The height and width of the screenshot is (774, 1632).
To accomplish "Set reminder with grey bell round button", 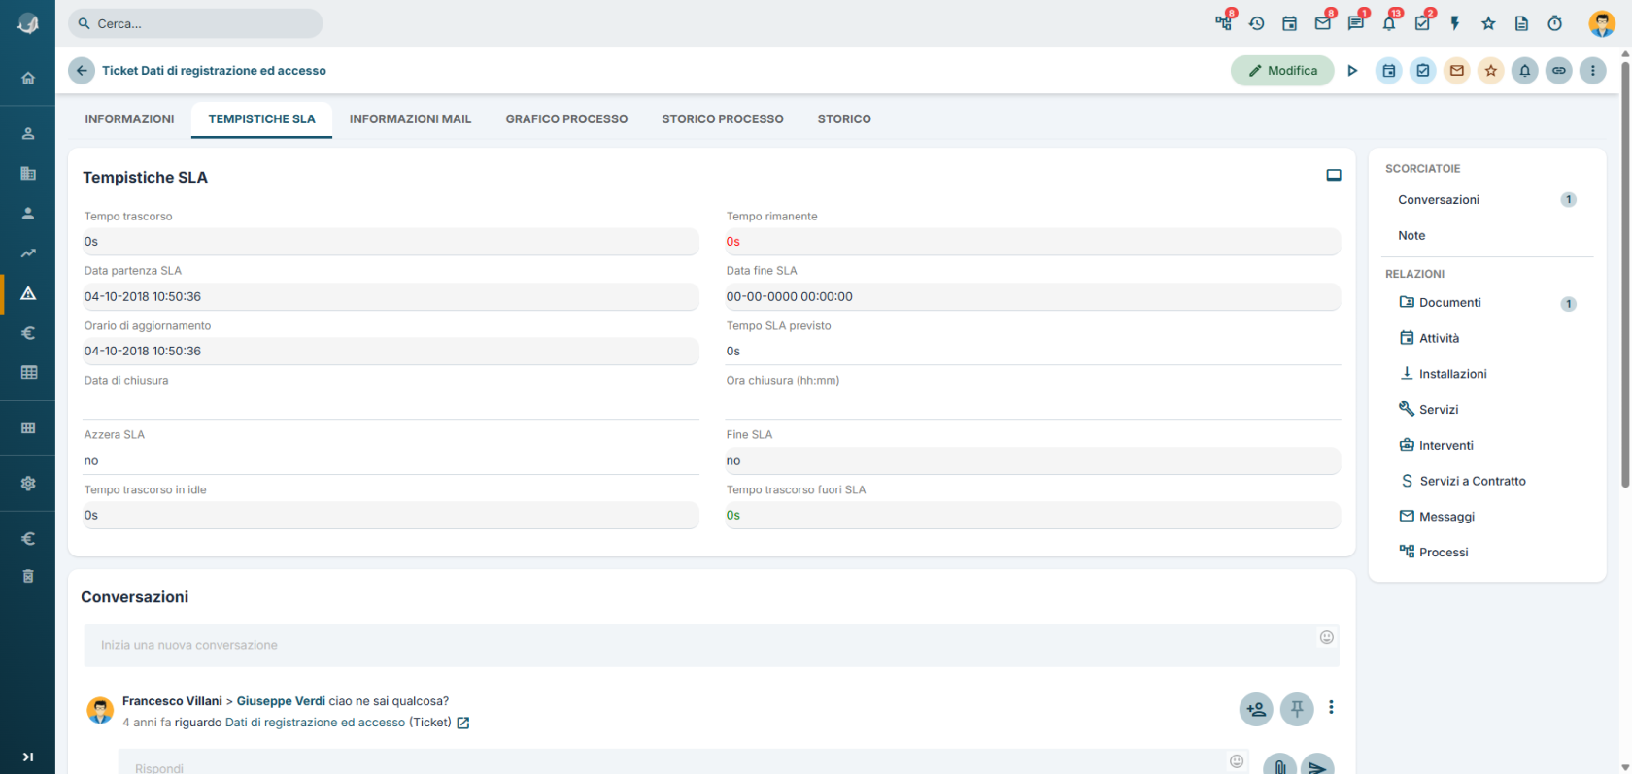I will click(x=1525, y=70).
